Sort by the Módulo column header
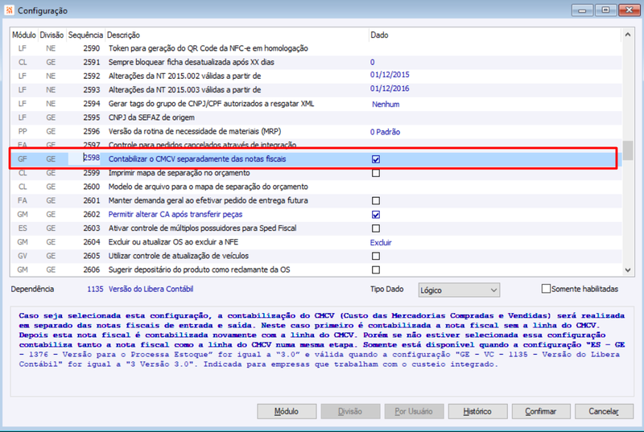644x432 pixels. point(24,35)
